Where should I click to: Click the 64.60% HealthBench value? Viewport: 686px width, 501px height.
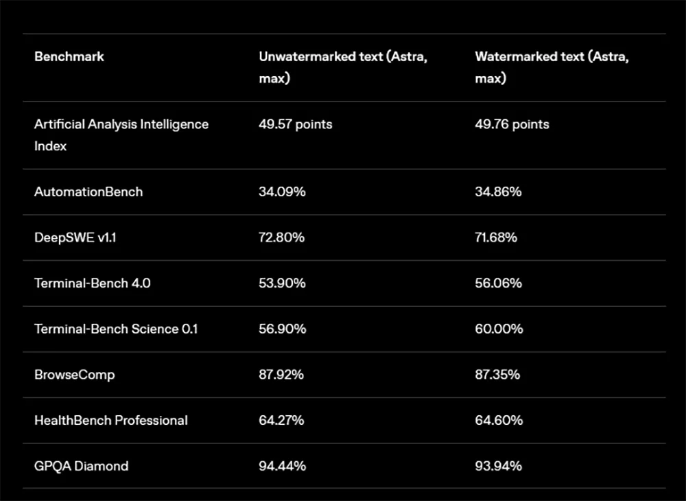click(x=499, y=421)
